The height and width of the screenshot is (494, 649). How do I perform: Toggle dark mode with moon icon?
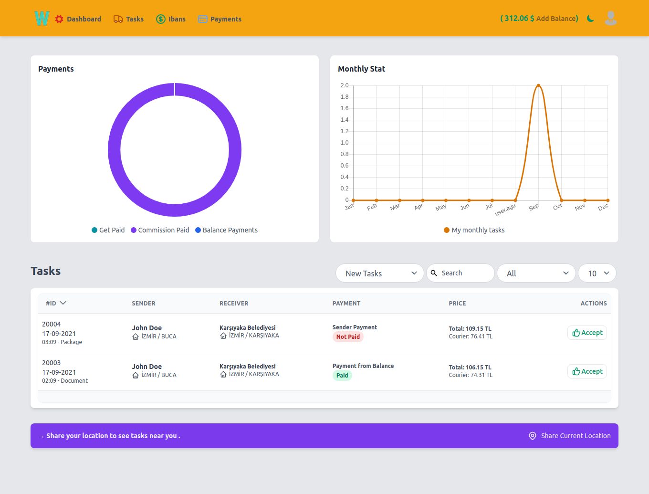click(x=590, y=19)
